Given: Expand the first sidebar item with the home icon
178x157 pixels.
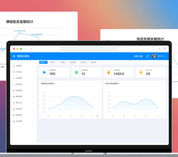Looking at the screenshot, I should 23,66.
